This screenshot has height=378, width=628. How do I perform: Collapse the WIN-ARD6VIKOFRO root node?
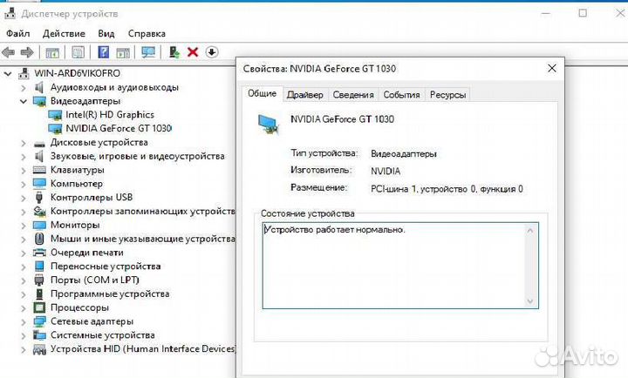pyautogui.click(x=8, y=74)
